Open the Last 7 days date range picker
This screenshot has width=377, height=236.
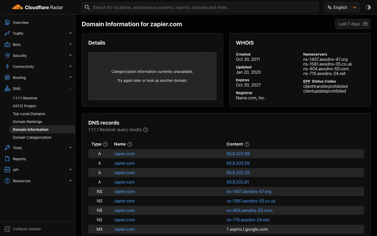tap(353, 24)
